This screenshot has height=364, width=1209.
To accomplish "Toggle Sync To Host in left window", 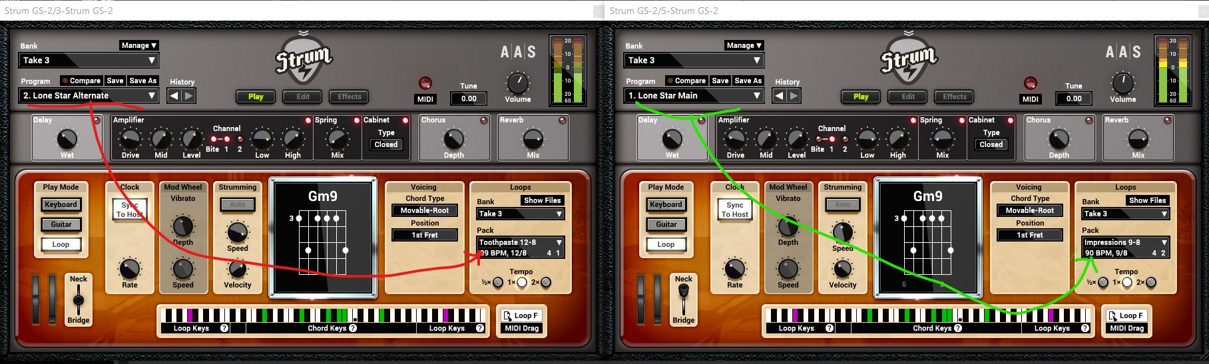I will (x=130, y=210).
